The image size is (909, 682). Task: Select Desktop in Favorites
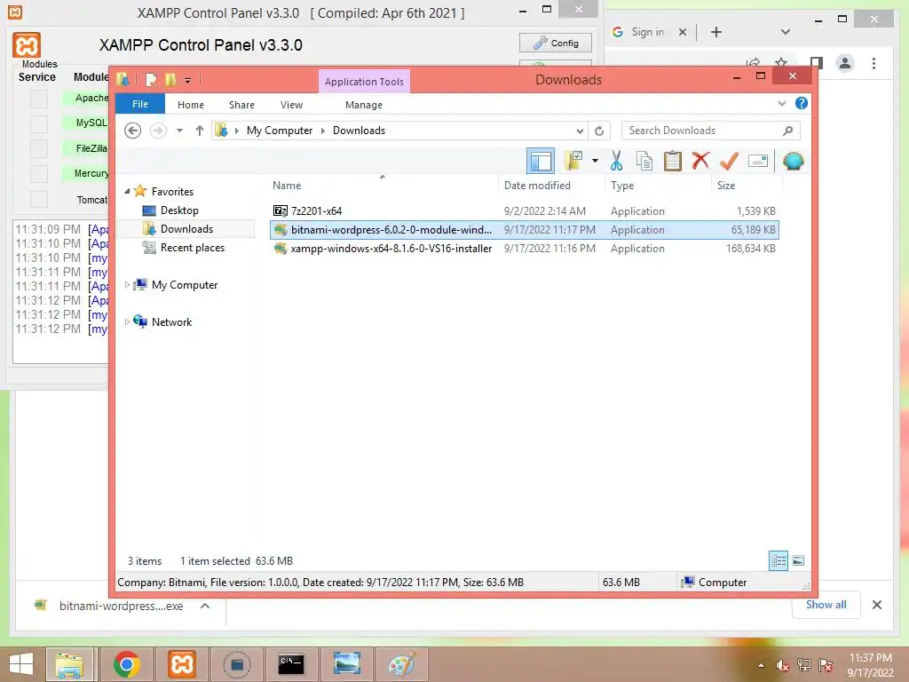179,210
